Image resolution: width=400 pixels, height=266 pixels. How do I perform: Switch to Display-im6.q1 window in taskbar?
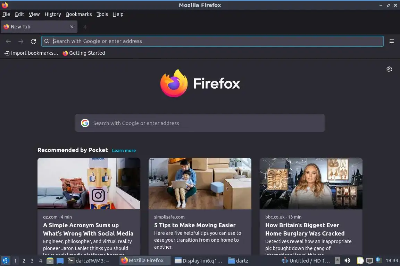click(199, 261)
